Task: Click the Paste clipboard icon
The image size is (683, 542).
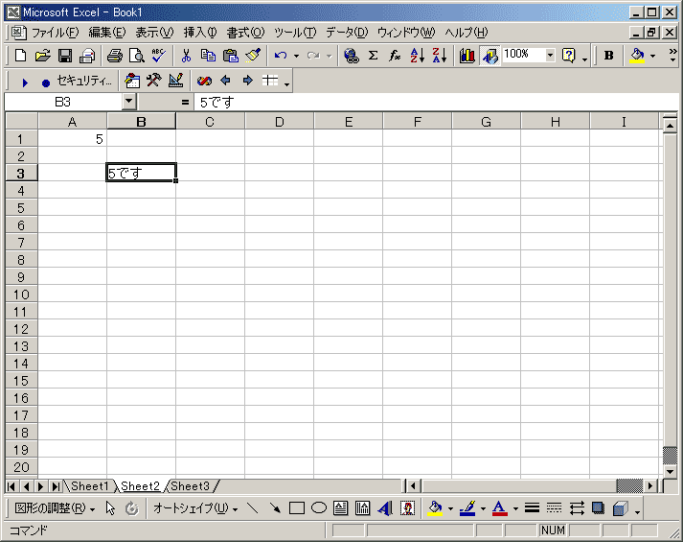Action: 231,56
